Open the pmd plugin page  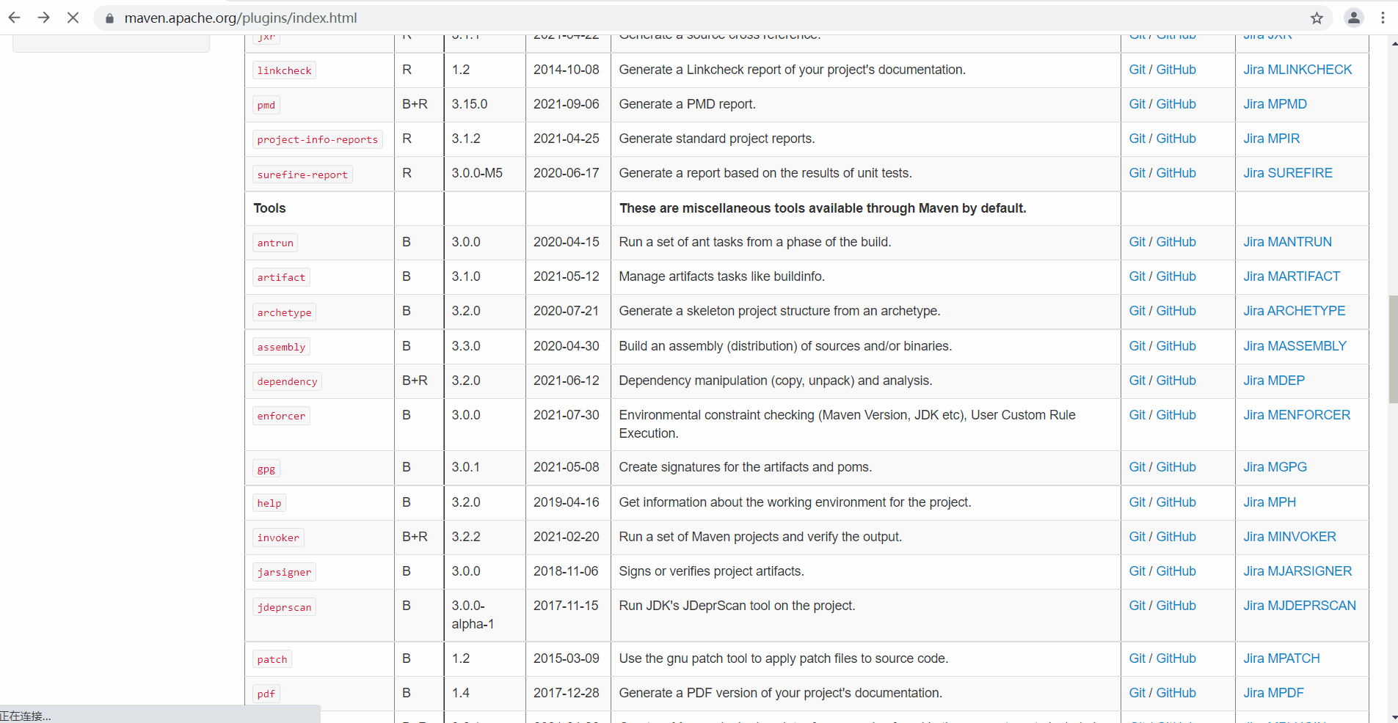pyautogui.click(x=266, y=105)
